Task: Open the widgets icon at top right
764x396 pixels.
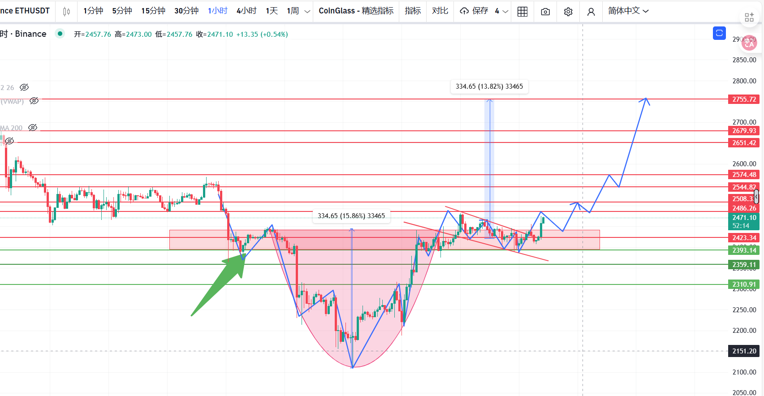Action: (749, 17)
